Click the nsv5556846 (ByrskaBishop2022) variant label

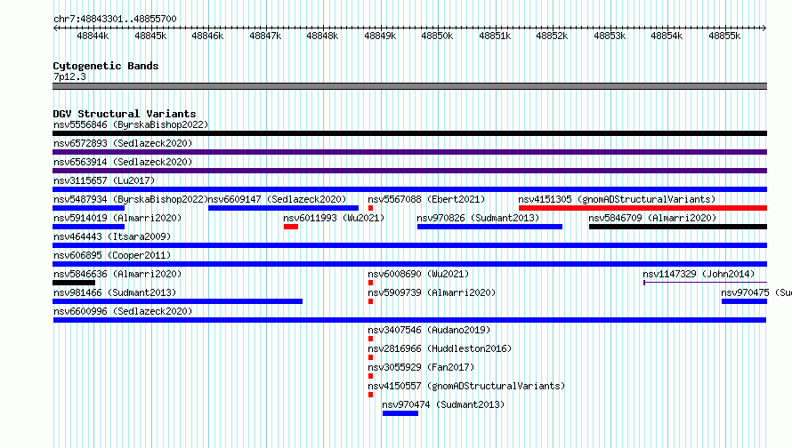click(131, 124)
